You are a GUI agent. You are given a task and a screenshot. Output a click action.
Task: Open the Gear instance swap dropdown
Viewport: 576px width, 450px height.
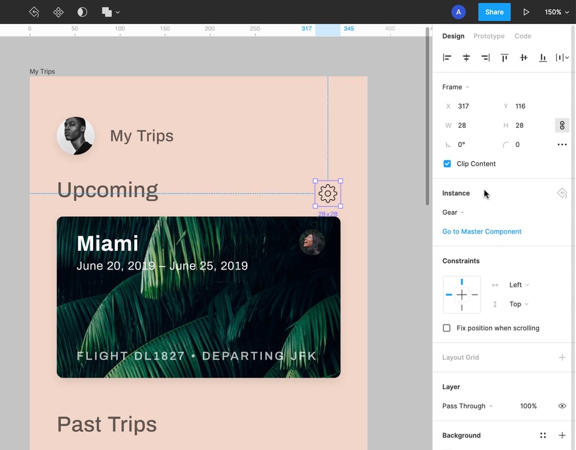[453, 212]
